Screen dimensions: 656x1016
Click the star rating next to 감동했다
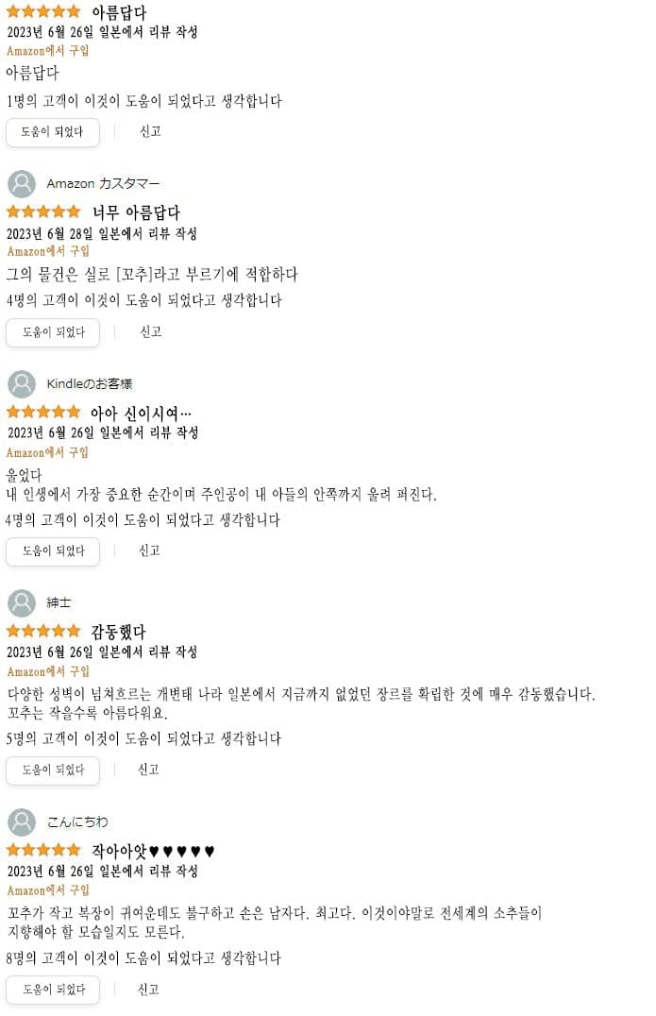coord(43,631)
